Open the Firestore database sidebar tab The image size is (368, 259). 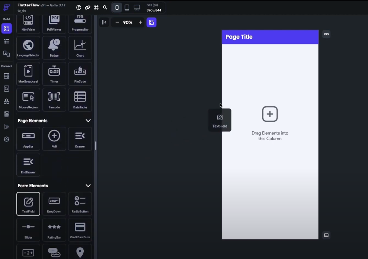point(7,76)
